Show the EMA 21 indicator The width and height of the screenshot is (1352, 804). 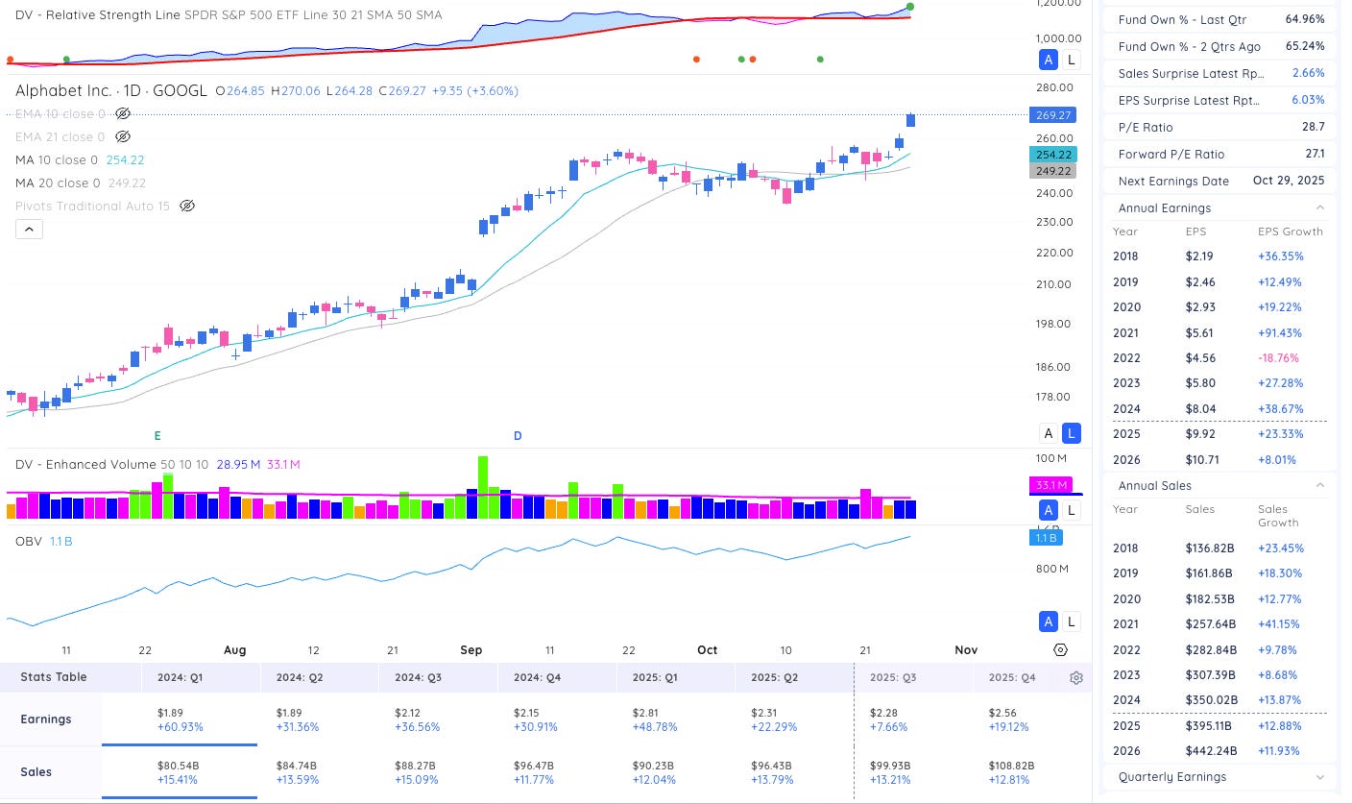[x=123, y=136]
